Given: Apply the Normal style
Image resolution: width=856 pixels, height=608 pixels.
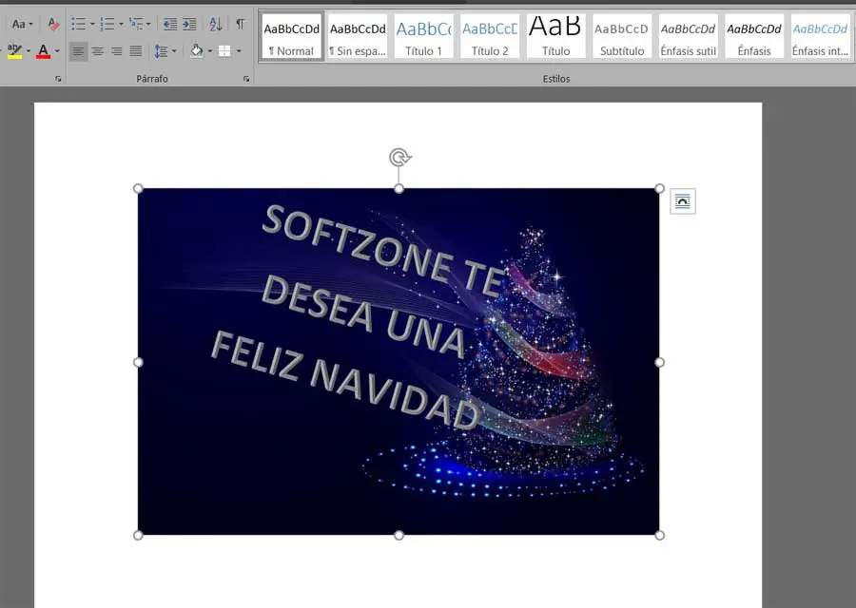Looking at the screenshot, I should click(x=292, y=36).
